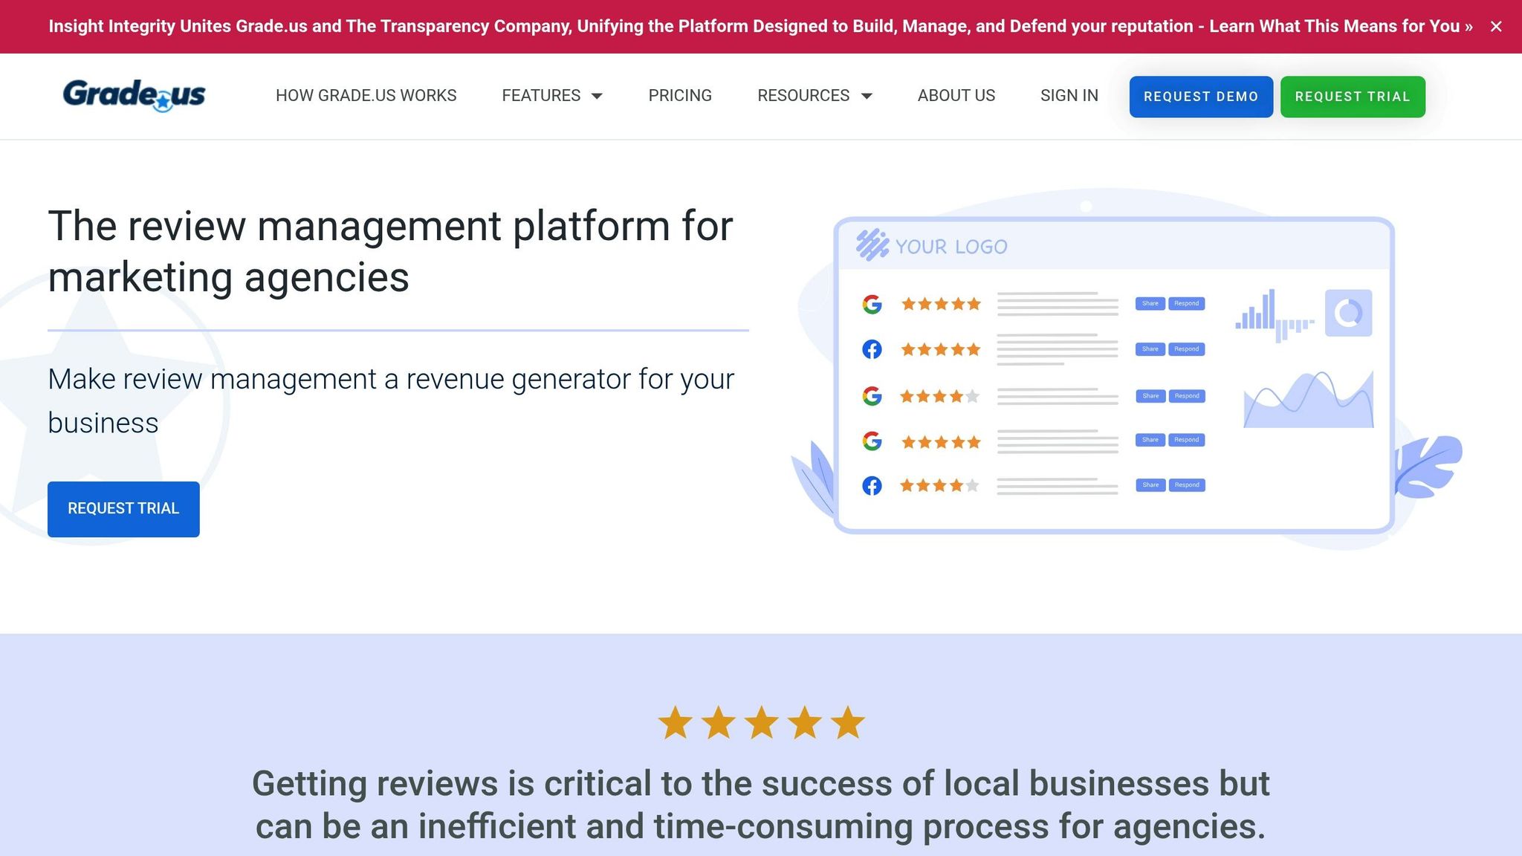Click the hero Request Trial button

[x=123, y=509]
